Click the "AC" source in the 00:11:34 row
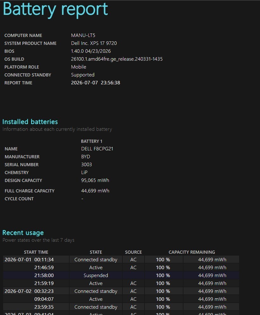 133,260
